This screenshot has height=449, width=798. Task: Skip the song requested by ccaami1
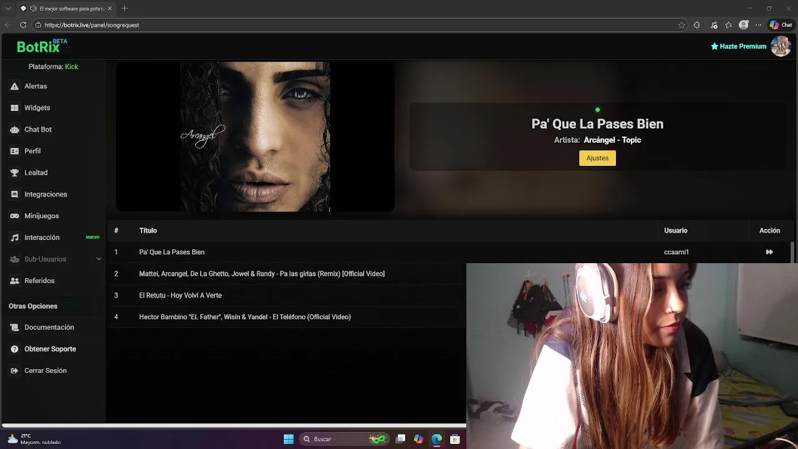(x=769, y=252)
